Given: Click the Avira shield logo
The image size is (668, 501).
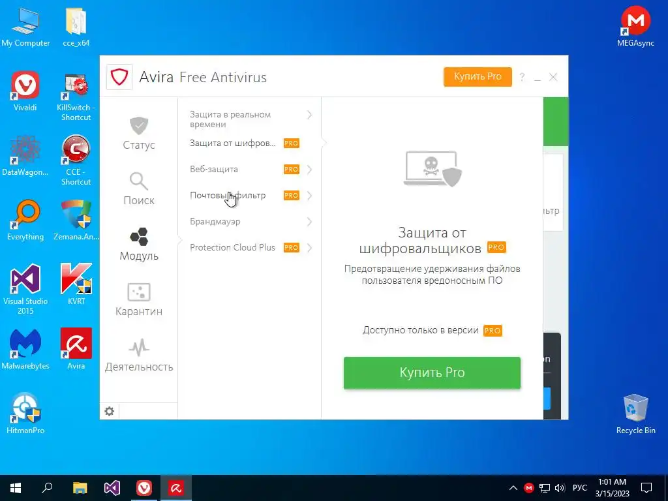Looking at the screenshot, I should click(119, 77).
